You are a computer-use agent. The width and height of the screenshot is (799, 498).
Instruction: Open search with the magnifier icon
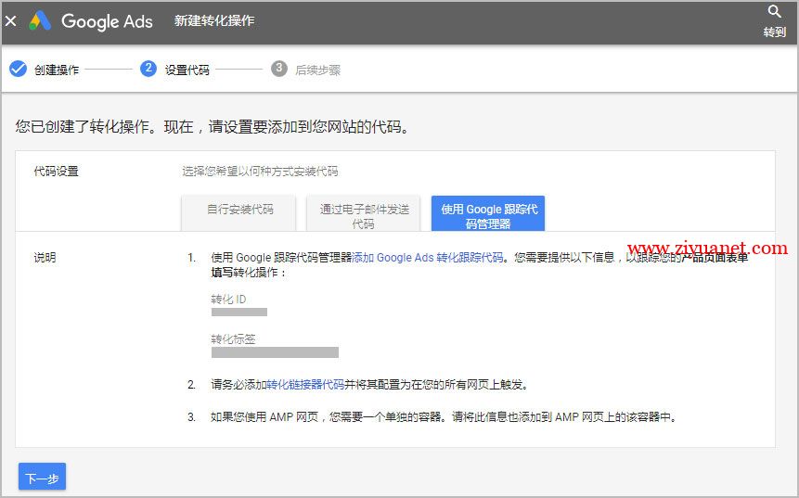pos(775,12)
